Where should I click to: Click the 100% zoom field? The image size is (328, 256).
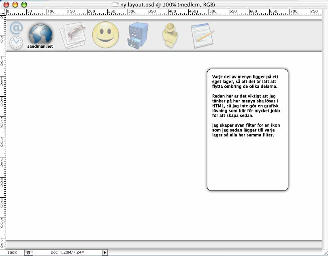(13, 252)
